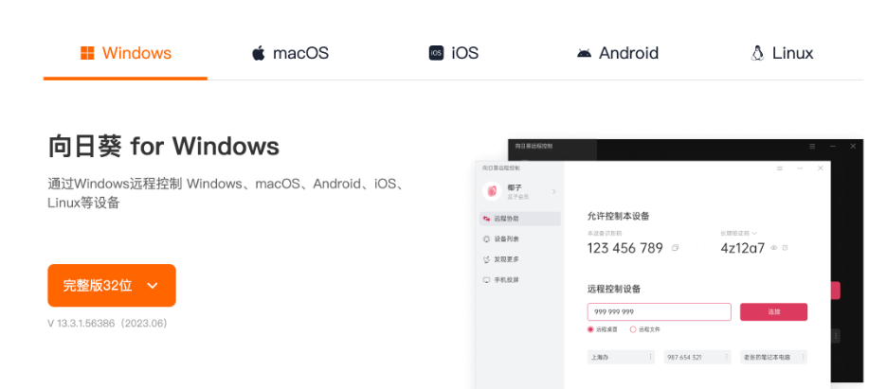The image size is (887, 389).
Task: Open three-dot menu on 老张的笔记本电脑 card
Action: coord(803,358)
